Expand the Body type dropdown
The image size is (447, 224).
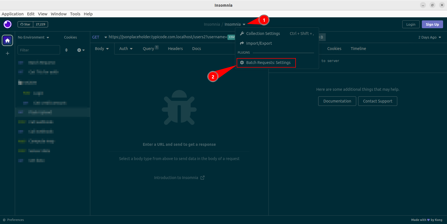[102, 49]
